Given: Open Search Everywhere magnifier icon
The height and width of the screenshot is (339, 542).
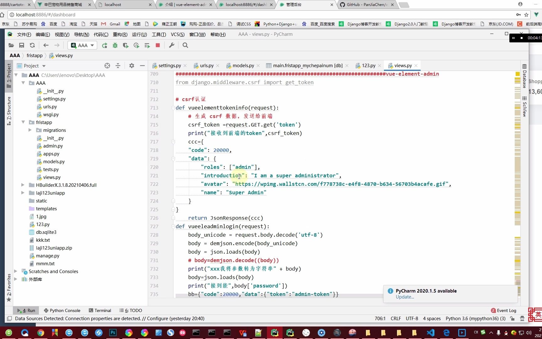Looking at the screenshot, I should pyautogui.click(x=185, y=46).
